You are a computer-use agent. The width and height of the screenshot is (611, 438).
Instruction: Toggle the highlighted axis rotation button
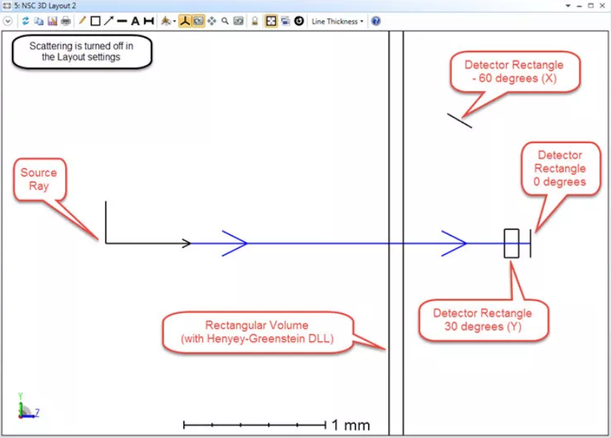pos(185,21)
